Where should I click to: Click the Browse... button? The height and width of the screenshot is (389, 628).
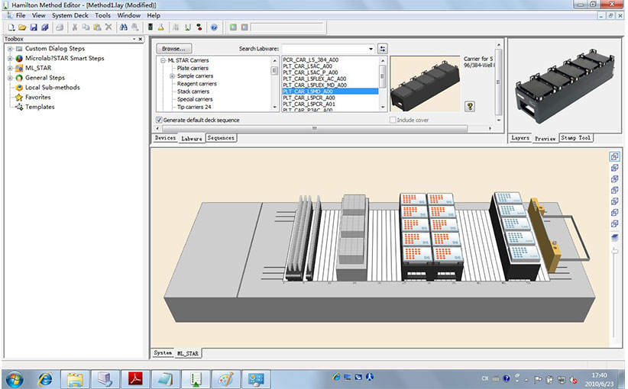point(174,49)
